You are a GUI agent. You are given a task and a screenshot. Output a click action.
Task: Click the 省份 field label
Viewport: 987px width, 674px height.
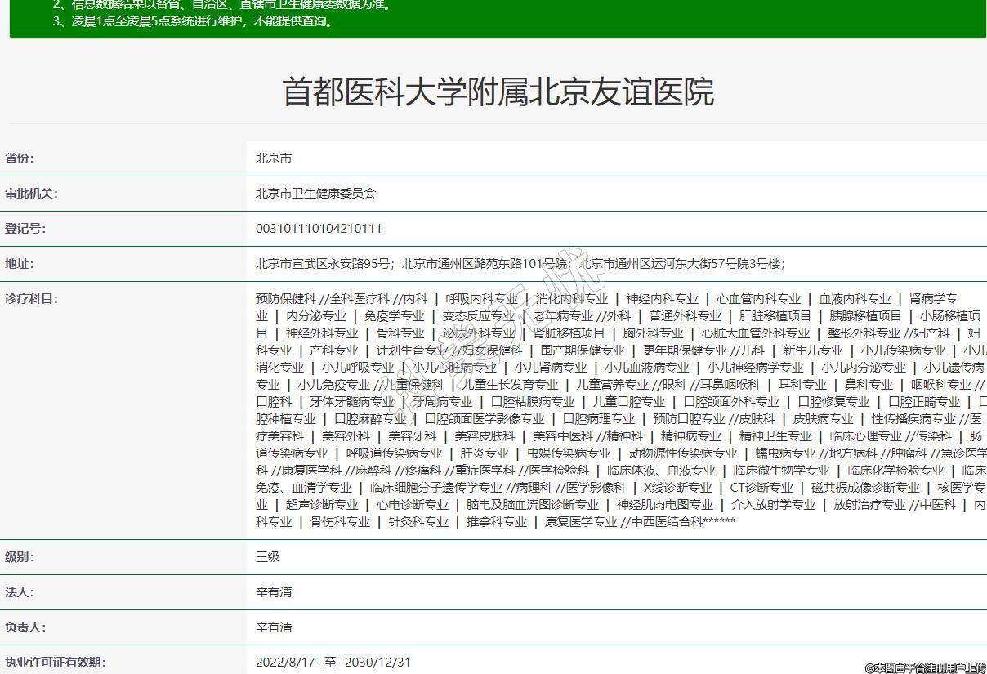click(x=20, y=158)
